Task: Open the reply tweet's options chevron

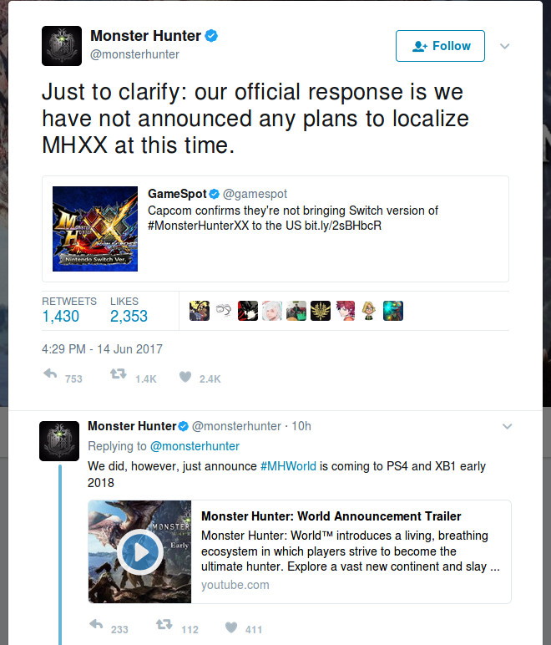Action: coord(507,427)
